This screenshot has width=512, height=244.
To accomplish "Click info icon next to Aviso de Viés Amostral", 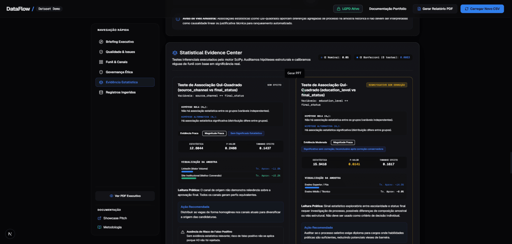I will [x=178, y=19].
